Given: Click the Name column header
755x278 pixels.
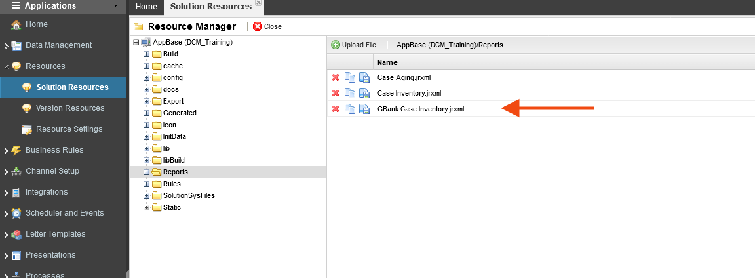Looking at the screenshot, I should coord(387,62).
